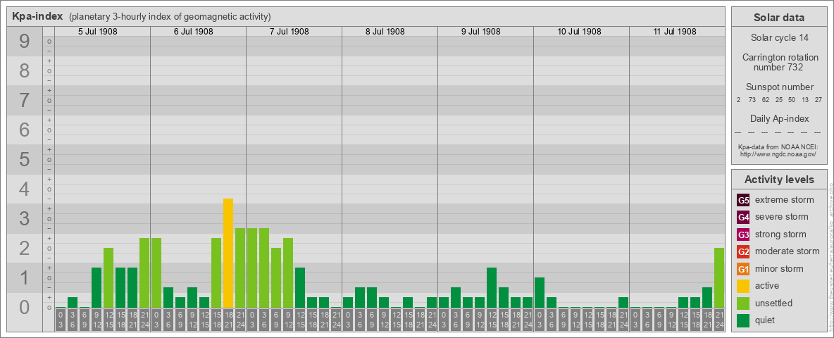Click the 10 Jul 21-24h time slot label

click(623, 320)
